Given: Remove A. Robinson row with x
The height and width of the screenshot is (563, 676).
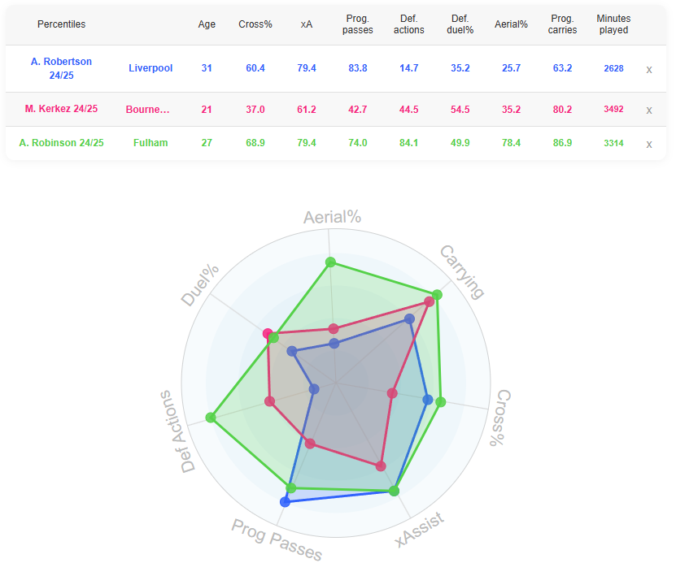Looking at the screenshot, I should pos(649,144).
